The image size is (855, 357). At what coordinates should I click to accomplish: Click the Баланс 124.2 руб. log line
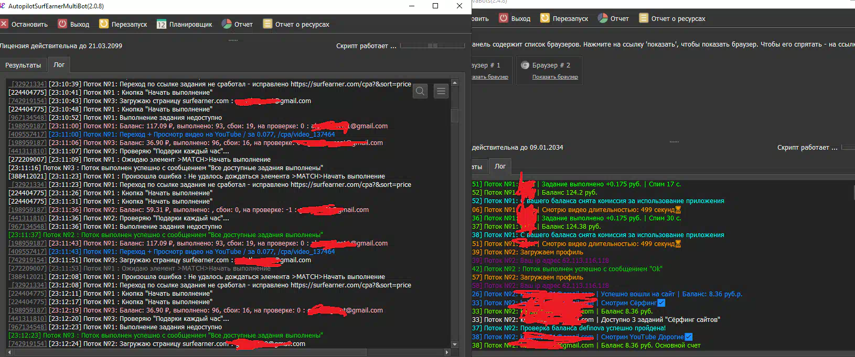[535, 192]
